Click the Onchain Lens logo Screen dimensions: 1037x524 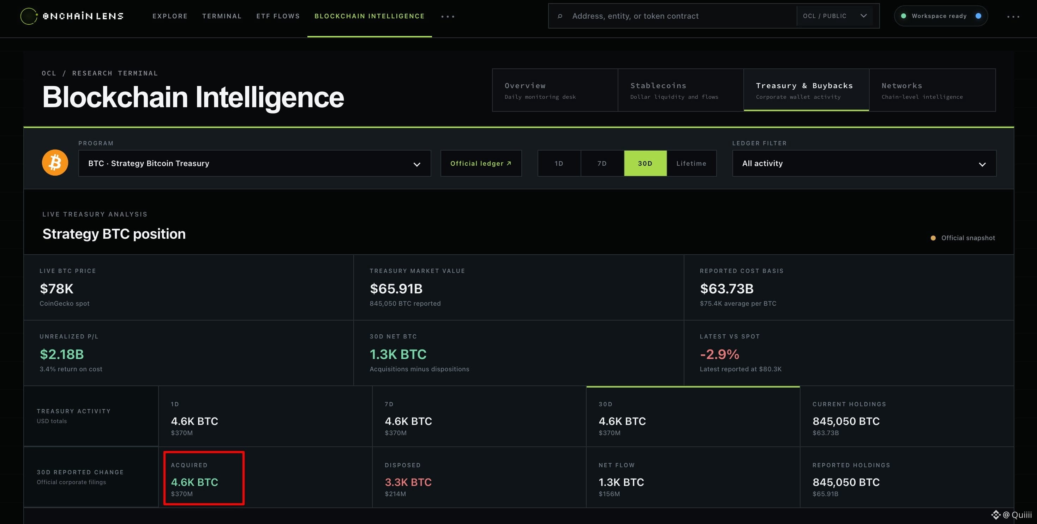pyautogui.click(x=72, y=16)
